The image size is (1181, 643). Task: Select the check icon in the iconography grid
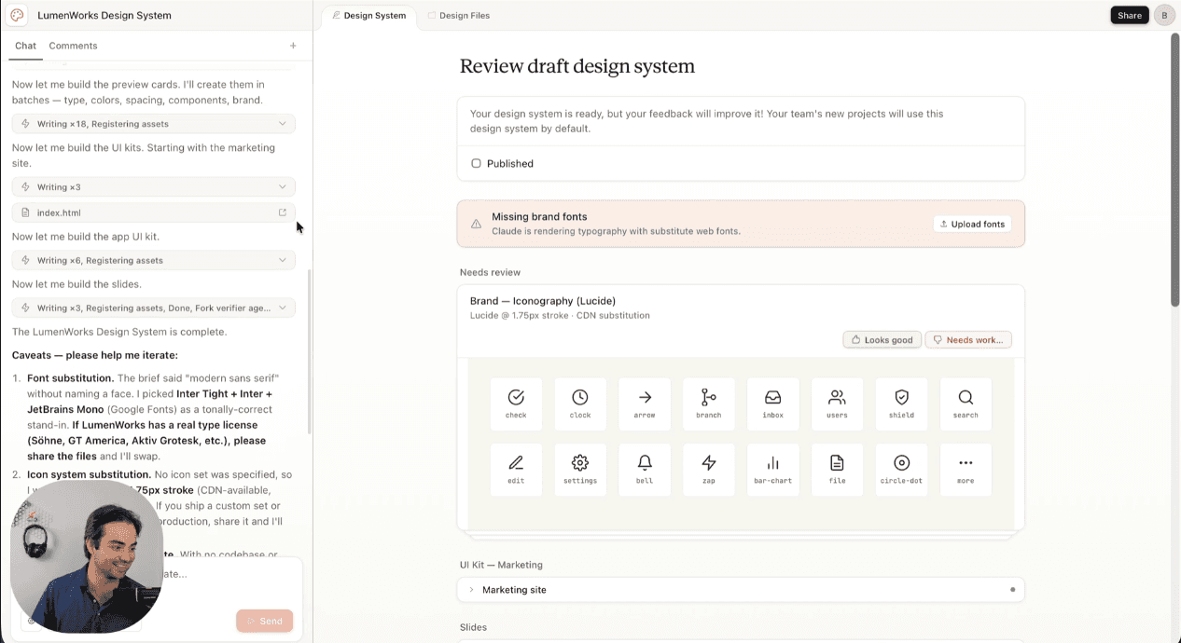coord(516,403)
